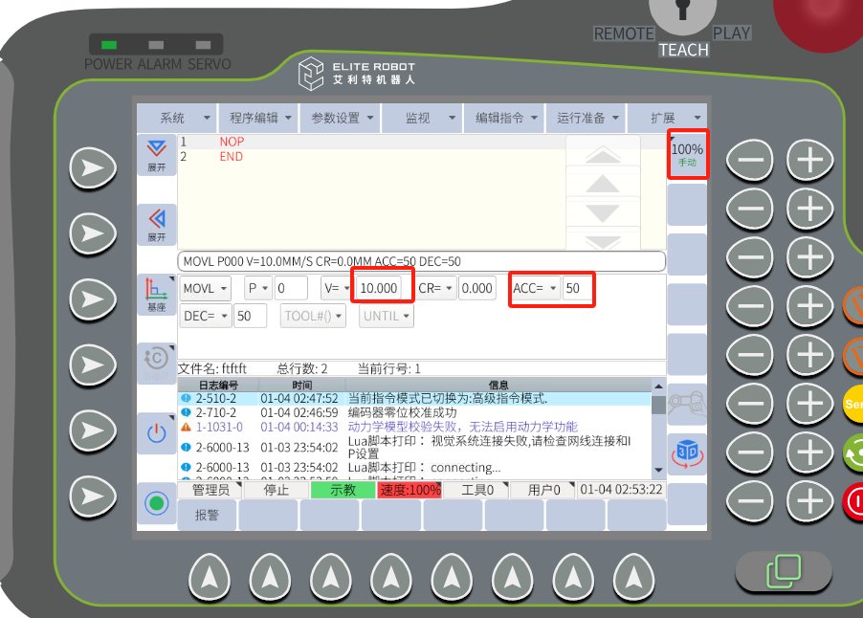
Task: Open the MOVL instruction type dropdown
Action: 206,288
